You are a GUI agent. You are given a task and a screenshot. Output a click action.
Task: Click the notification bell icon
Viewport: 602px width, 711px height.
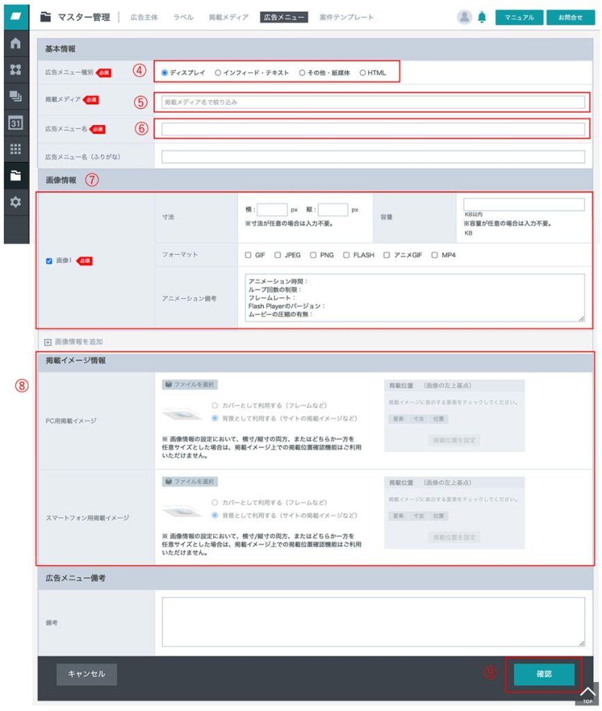coord(482,17)
